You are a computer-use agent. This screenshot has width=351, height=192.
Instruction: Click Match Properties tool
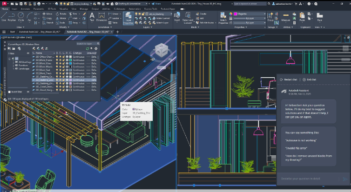tap(223, 18)
